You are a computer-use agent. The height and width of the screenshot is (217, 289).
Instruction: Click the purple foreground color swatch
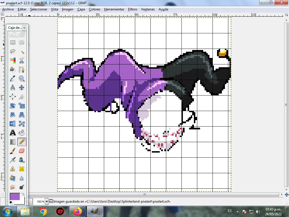point(15,197)
